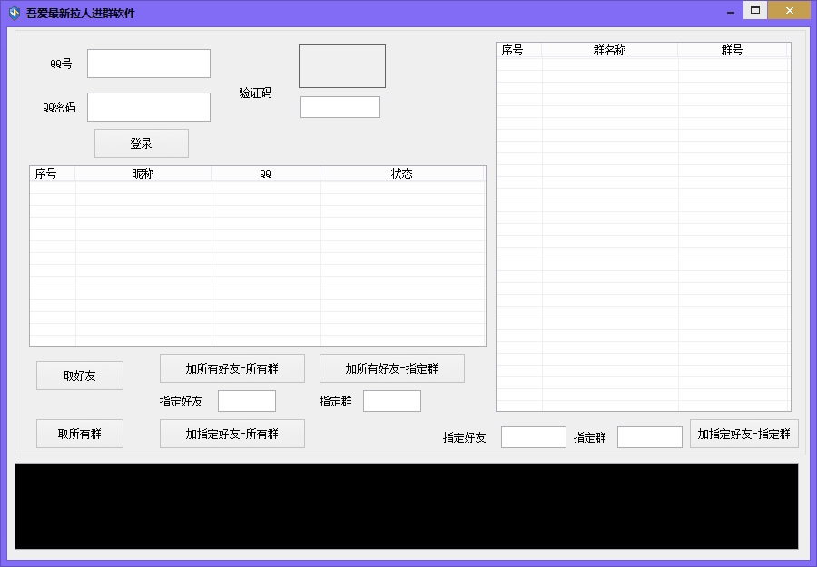Click the 加所有好友-所有群 button
The image size is (817, 567).
click(x=232, y=368)
